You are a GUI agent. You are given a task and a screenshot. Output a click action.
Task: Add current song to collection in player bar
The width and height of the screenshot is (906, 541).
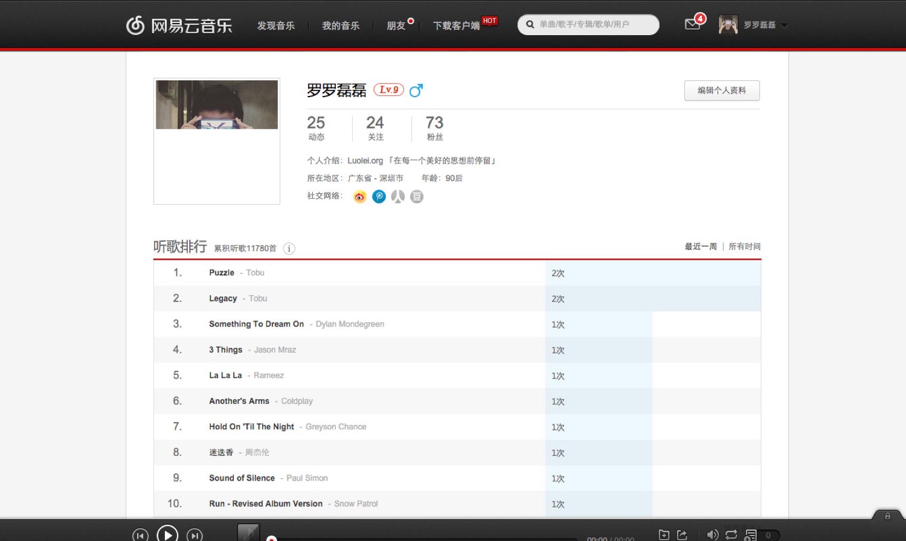coord(664,534)
